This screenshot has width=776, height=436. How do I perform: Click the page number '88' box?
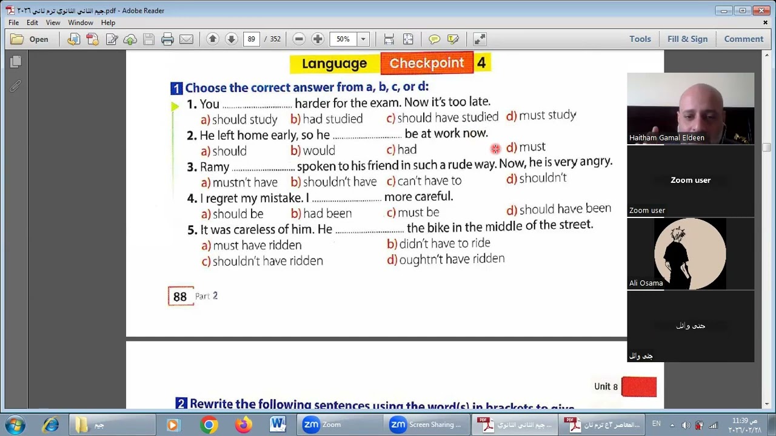pyautogui.click(x=181, y=296)
